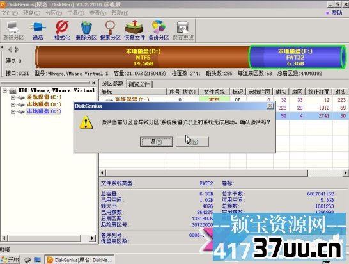The image size is (349, 264).
Task: Click the '就绪' status bar text
Action: click(x=5, y=249)
